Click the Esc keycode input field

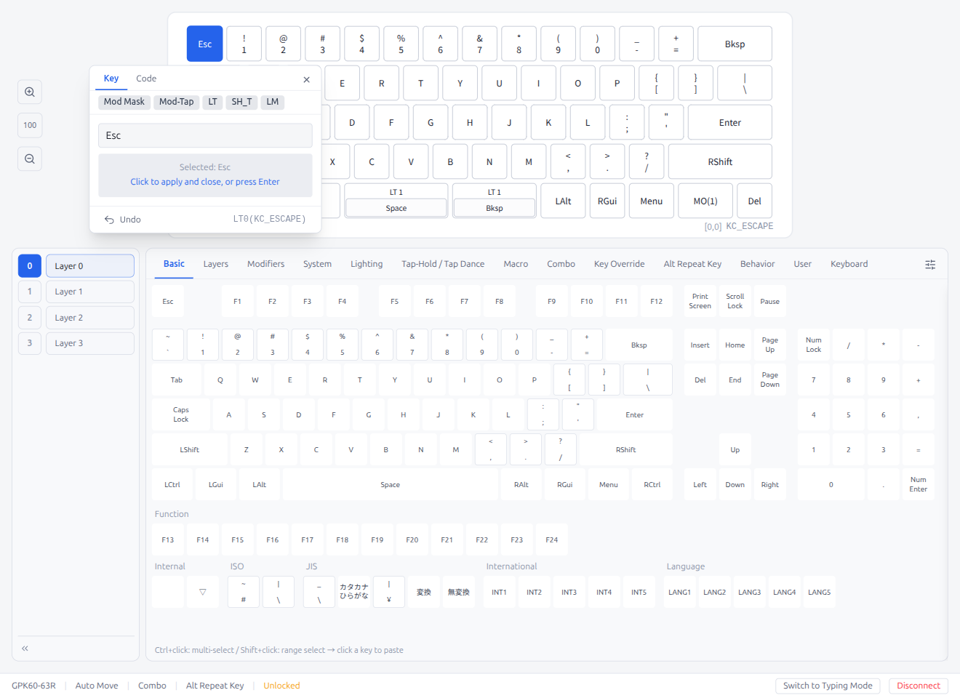[205, 135]
